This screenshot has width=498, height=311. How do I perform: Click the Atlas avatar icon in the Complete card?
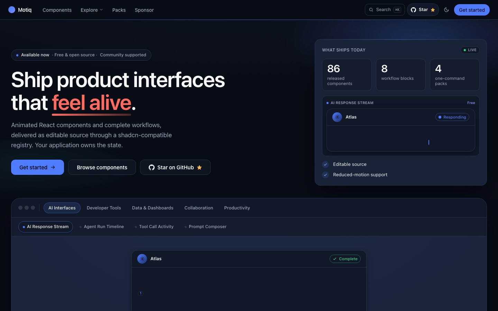pyautogui.click(x=142, y=259)
